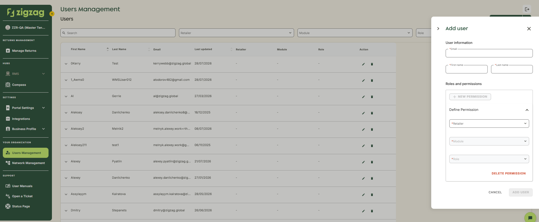This screenshot has width=539, height=222.
Task: Delete user Aleksey2 with trash icon
Action: coord(372,129)
